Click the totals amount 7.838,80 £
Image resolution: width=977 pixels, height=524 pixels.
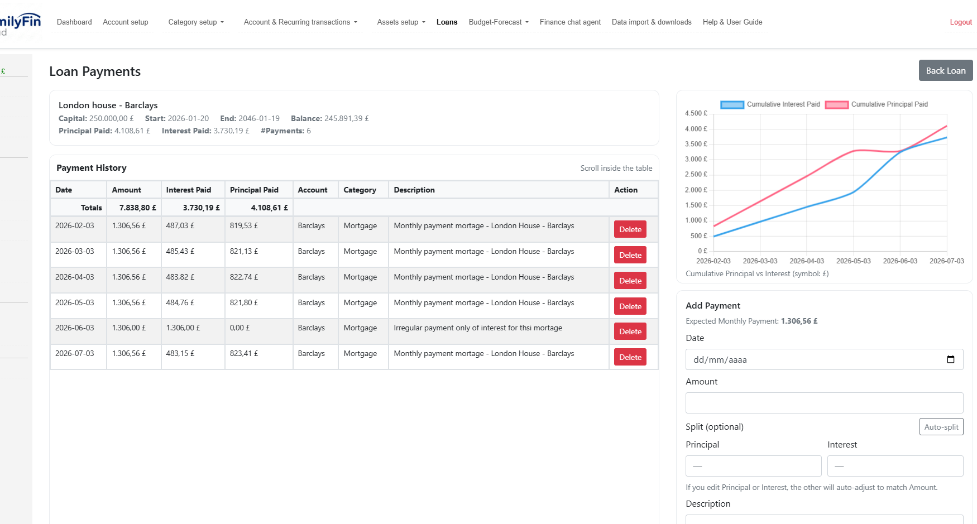point(138,208)
